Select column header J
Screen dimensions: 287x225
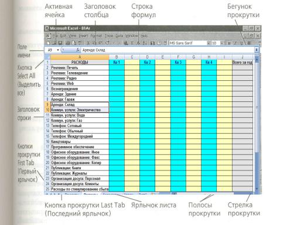(x=242, y=57)
